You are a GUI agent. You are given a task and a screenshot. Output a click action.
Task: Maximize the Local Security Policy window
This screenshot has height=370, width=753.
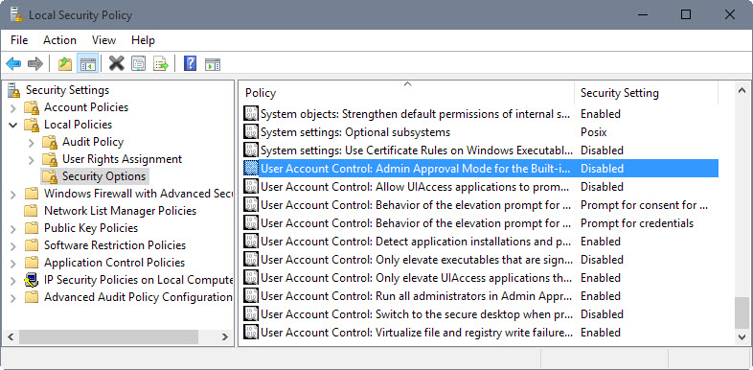coord(686,14)
